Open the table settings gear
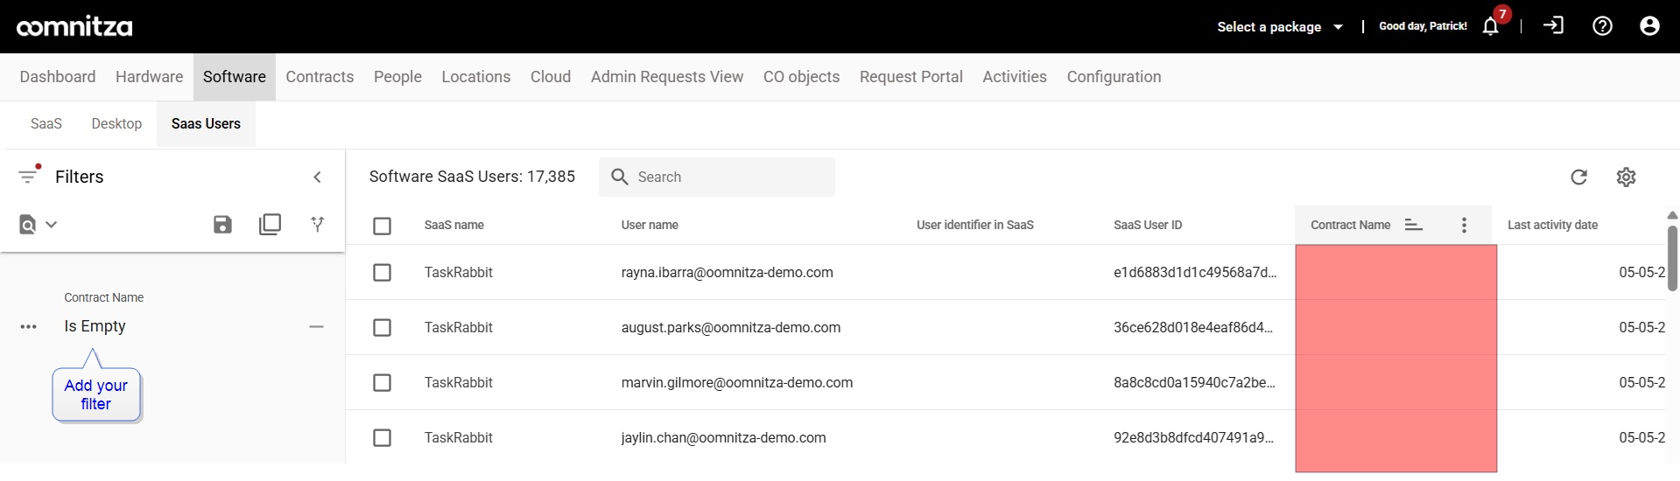Image resolution: width=1680 pixels, height=481 pixels. point(1626,177)
